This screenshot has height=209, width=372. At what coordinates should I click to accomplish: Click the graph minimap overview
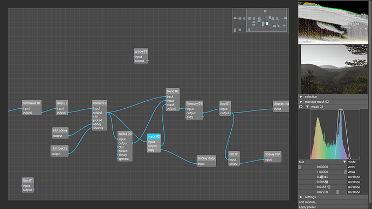260,20
